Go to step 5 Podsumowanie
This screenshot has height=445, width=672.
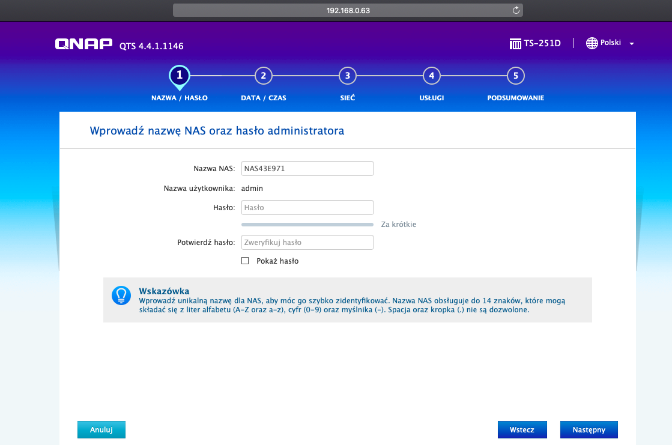click(x=516, y=76)
